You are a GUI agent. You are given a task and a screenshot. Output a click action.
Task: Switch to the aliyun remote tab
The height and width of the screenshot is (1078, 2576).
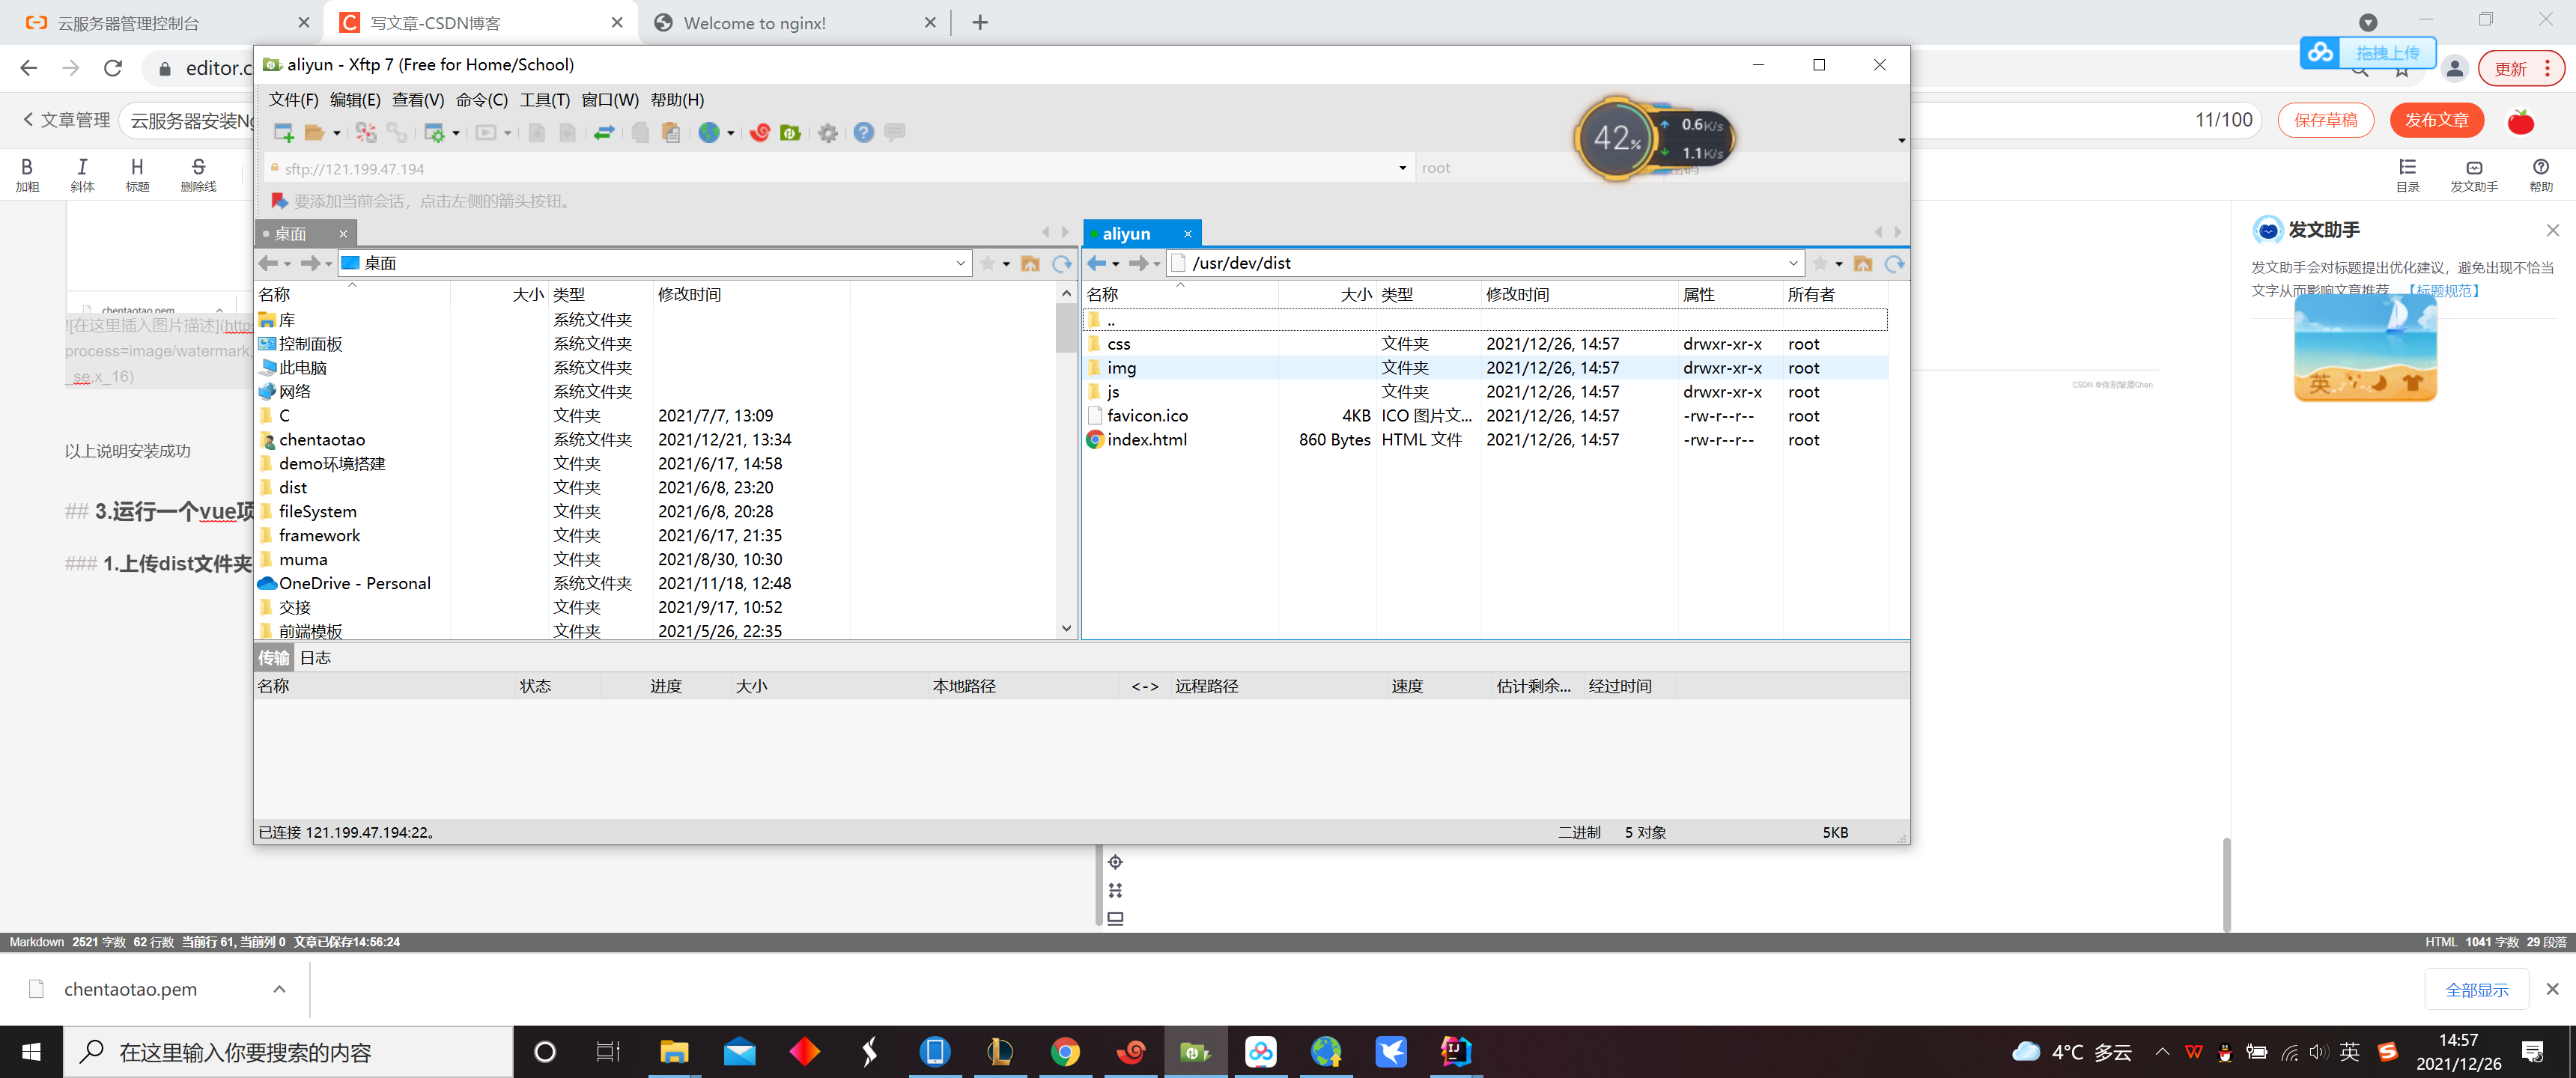click(1126, 234)
